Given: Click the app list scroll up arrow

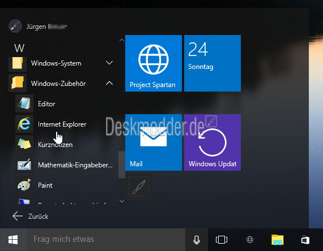Looking at the screenshot, I should 122,40.
